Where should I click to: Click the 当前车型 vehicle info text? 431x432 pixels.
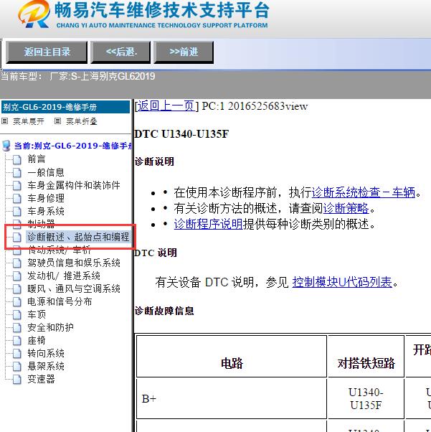click(x=78, y=76)
